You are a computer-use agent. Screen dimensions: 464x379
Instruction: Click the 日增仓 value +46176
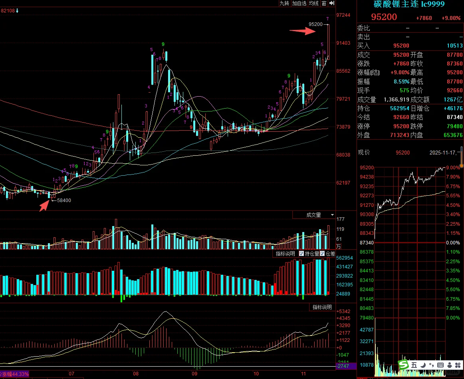point(453,109)
